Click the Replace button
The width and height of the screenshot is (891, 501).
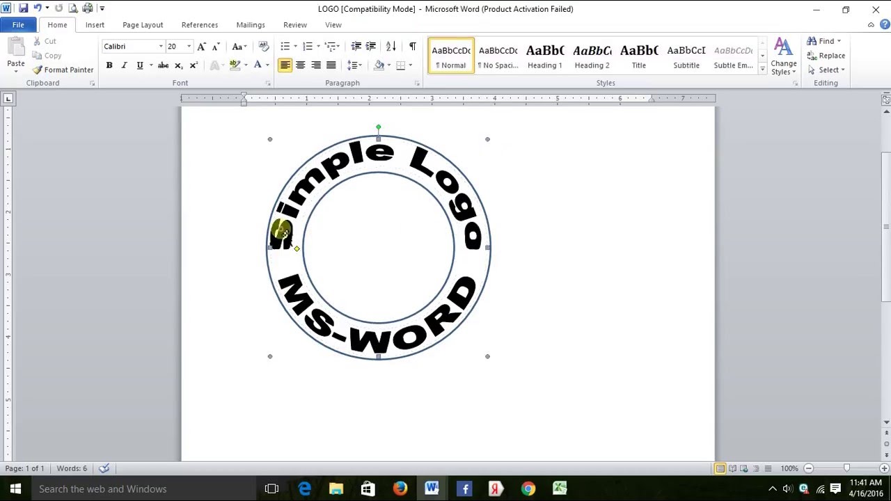coord(826,56)
